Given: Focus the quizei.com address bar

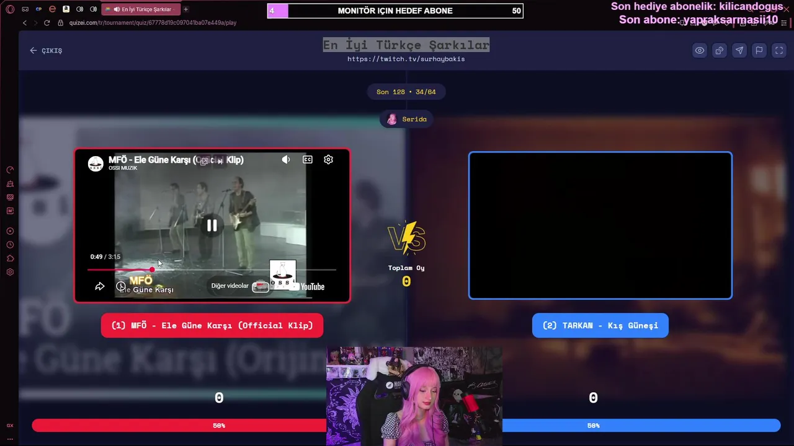Looking at the screenshot, I should [153, 23].
